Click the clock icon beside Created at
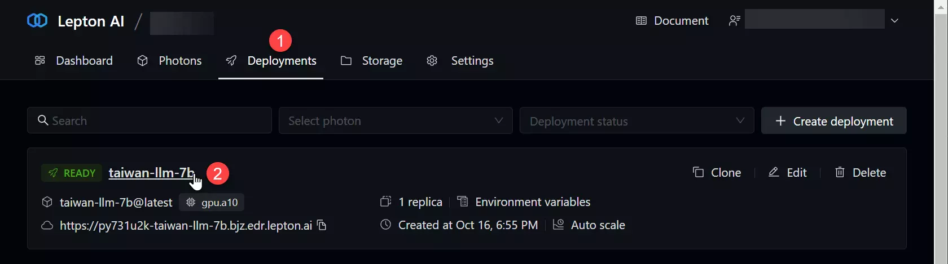This screenshot has height=264, width=948. click(x=385, y=225)
